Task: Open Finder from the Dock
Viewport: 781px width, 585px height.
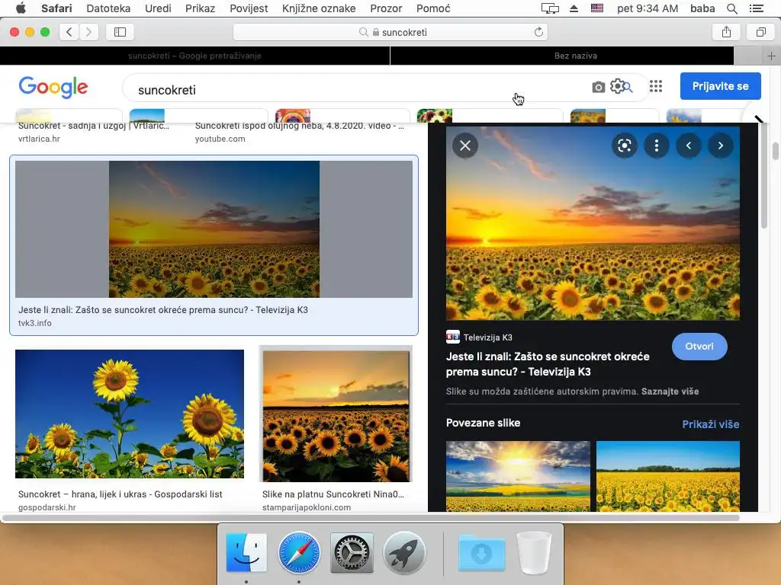Action: [246, 553]
